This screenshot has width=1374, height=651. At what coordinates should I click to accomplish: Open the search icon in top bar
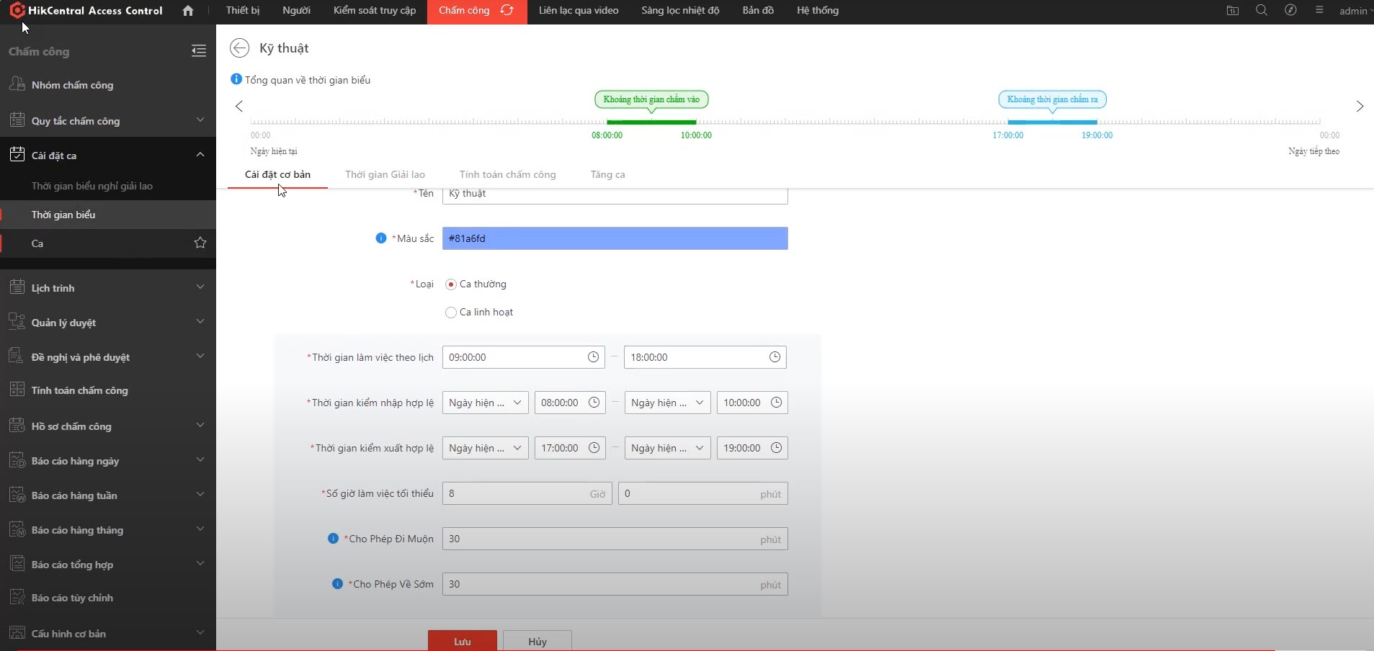pyautogui.click(x=1262, y=11)
